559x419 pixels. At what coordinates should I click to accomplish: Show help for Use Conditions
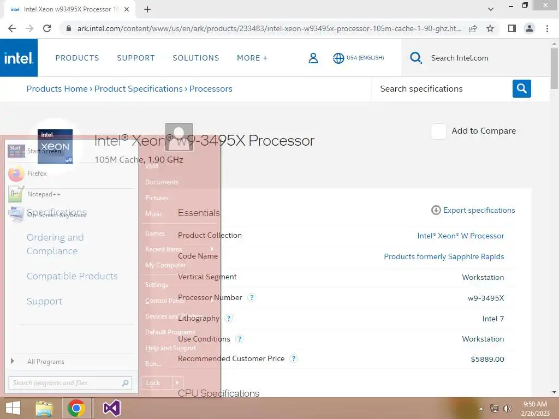tap(240, 339)
